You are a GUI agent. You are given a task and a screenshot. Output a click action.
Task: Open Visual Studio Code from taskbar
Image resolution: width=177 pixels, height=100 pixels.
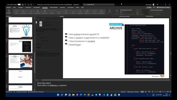[x=104, y=95]
